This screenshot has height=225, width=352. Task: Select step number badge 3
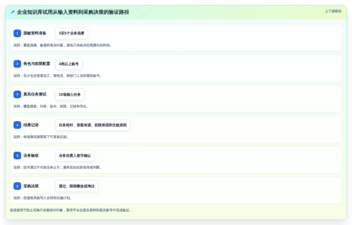pos(17,94)
